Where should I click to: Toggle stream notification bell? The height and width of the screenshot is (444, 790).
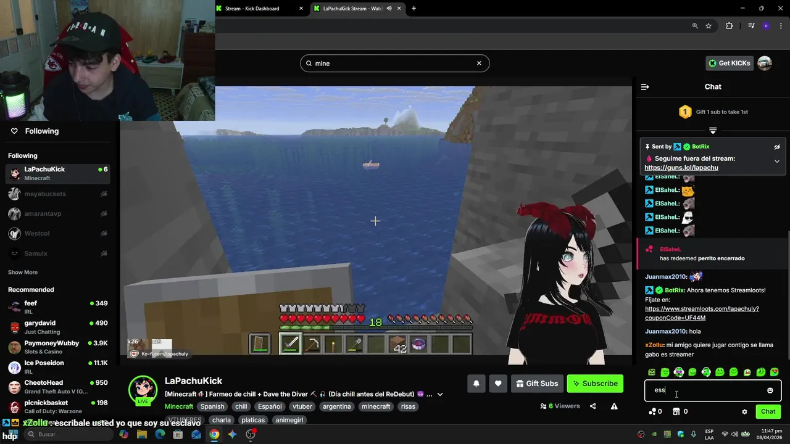click(476, 384)
